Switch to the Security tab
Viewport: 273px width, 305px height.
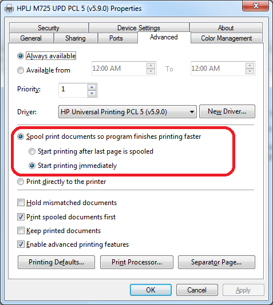pyautogui.click(x=49, y=28)
